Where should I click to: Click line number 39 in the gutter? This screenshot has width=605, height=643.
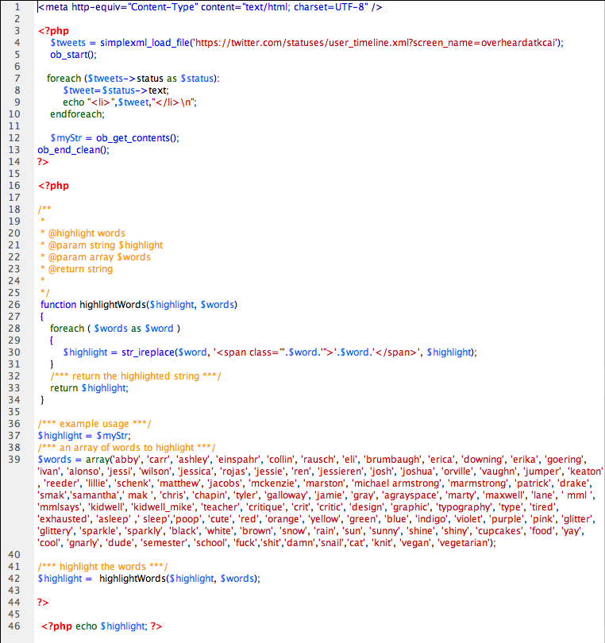pos(16,460)
